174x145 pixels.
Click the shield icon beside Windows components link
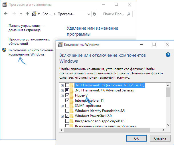[x=4, y=50]
